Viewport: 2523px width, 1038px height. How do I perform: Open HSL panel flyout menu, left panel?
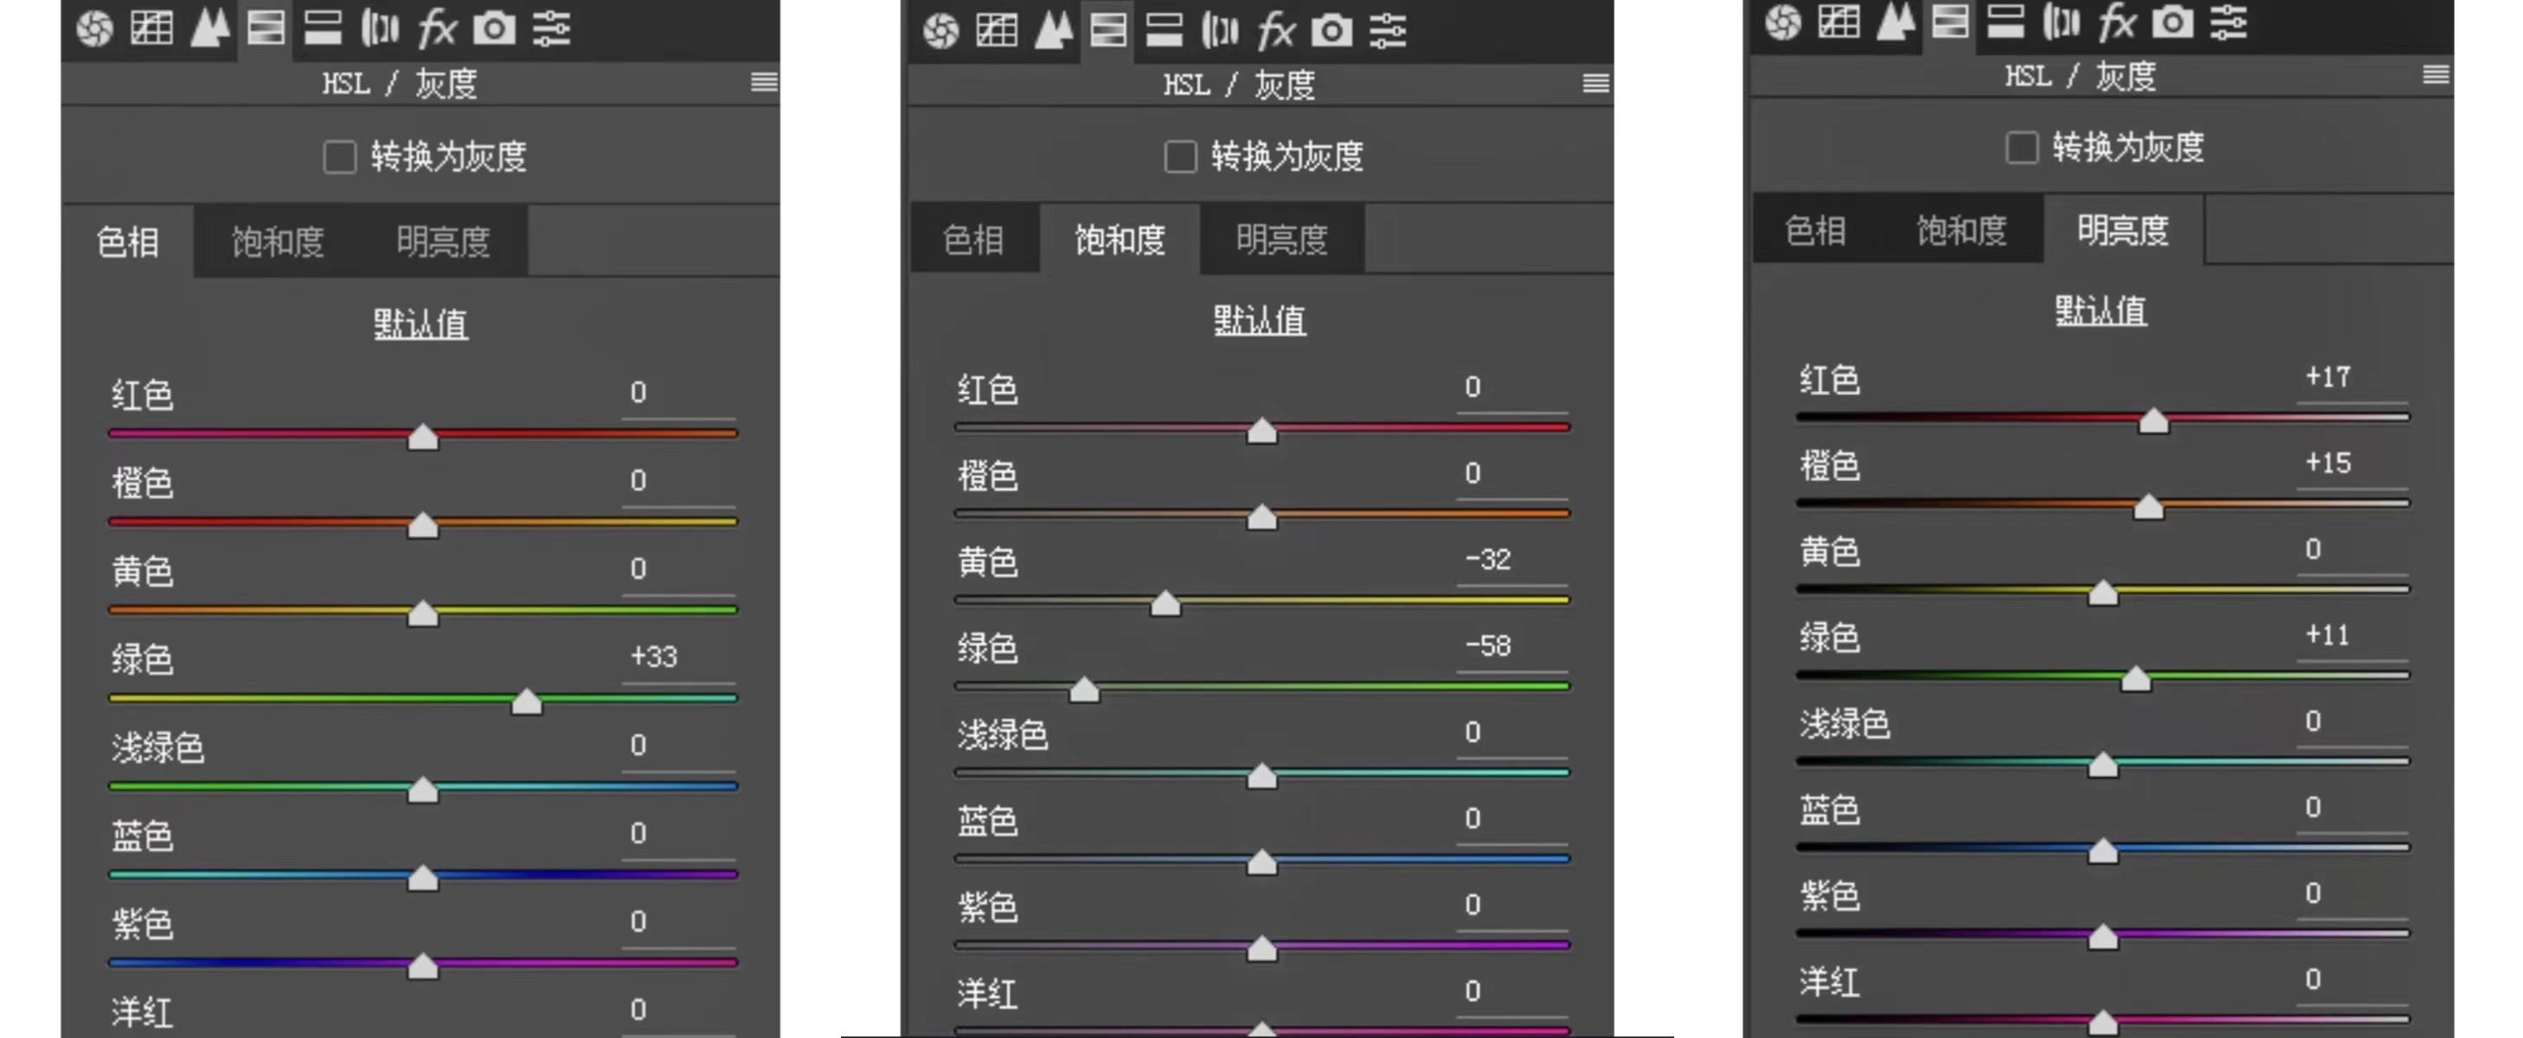point(764,82)
